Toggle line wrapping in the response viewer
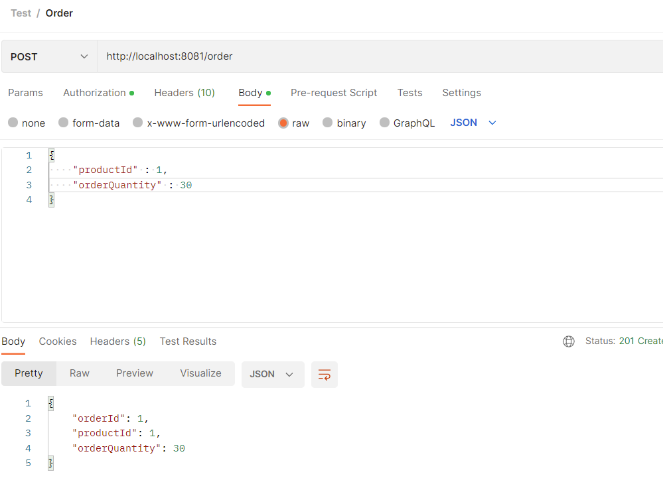Screen dimensions: 663x484 click(324, 373)
